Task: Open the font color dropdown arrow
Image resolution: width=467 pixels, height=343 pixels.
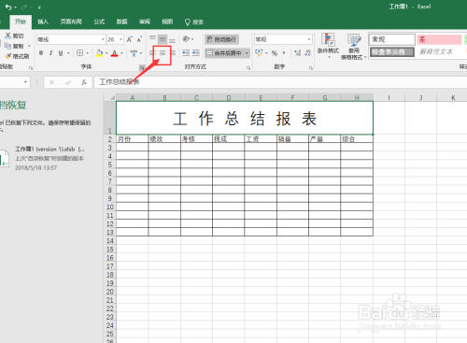Action: tap(121, 53)
